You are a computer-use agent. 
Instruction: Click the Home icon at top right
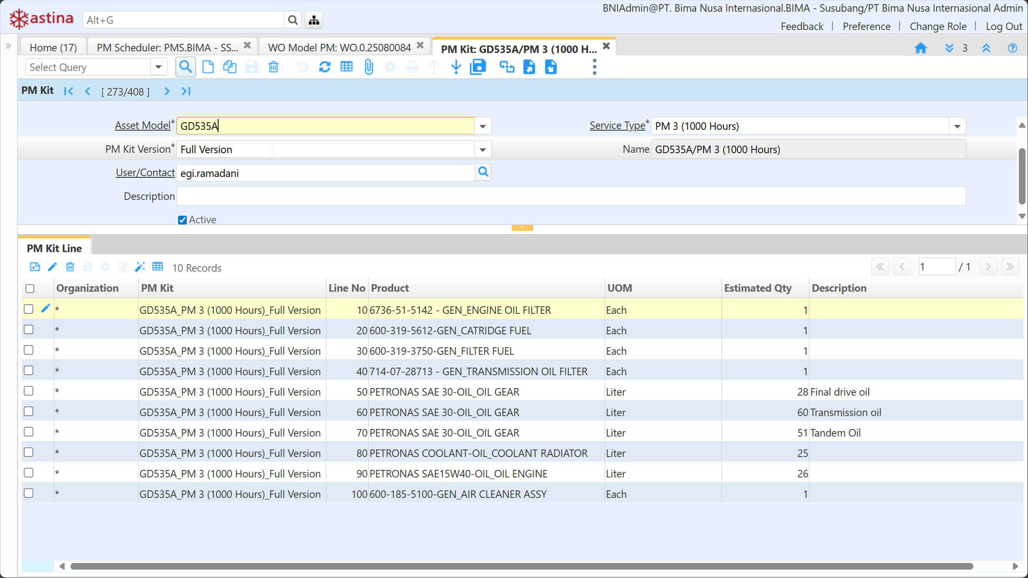point(920,48)
